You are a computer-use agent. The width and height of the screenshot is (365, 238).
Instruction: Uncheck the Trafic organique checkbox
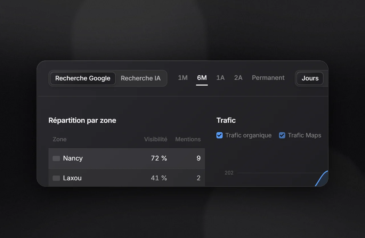pos(219,135)
